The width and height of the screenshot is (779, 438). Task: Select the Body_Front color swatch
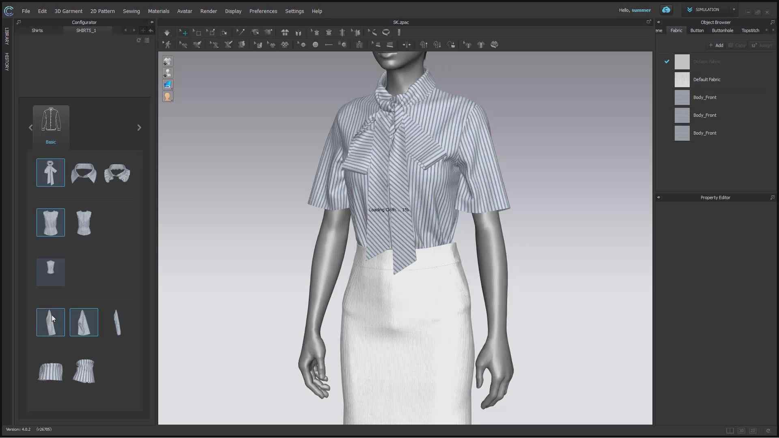click(x=682, y=97)
